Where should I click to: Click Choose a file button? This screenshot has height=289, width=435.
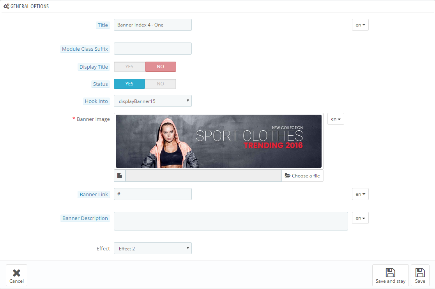click(x=302, y=176)
